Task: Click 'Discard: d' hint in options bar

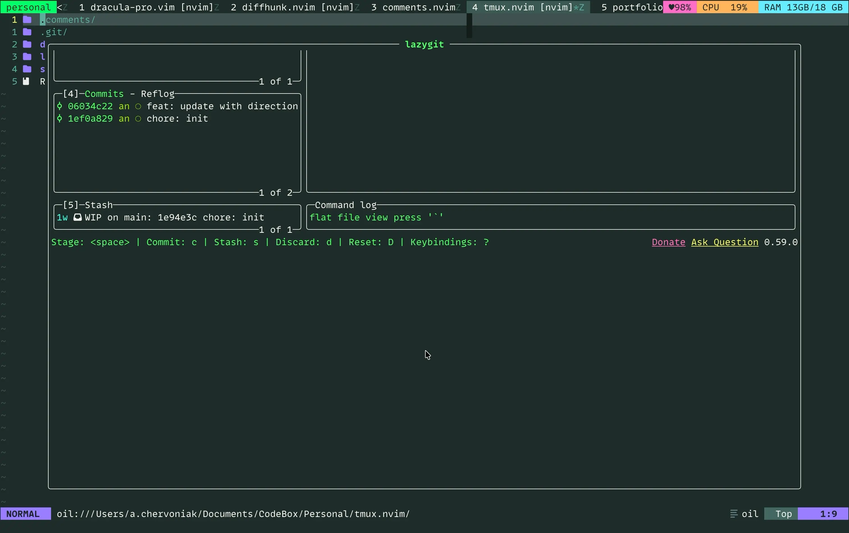Action: pyautogui.click(x=303, y=242)
